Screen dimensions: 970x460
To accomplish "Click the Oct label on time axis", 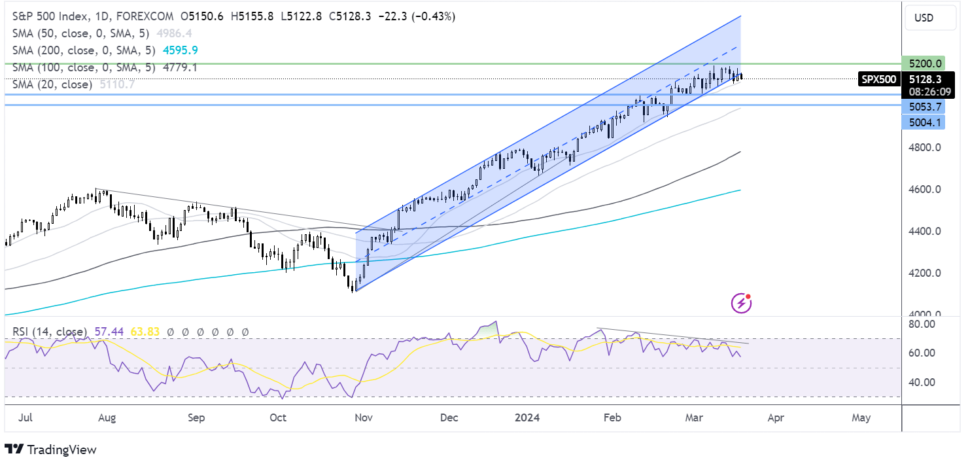I will click(x=279, y=416).
